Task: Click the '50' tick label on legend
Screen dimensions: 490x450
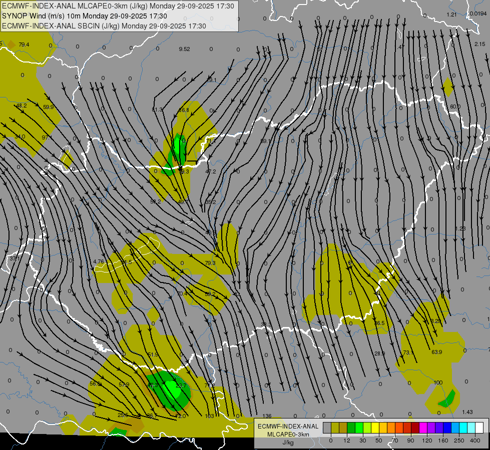Action: (379, 440)
